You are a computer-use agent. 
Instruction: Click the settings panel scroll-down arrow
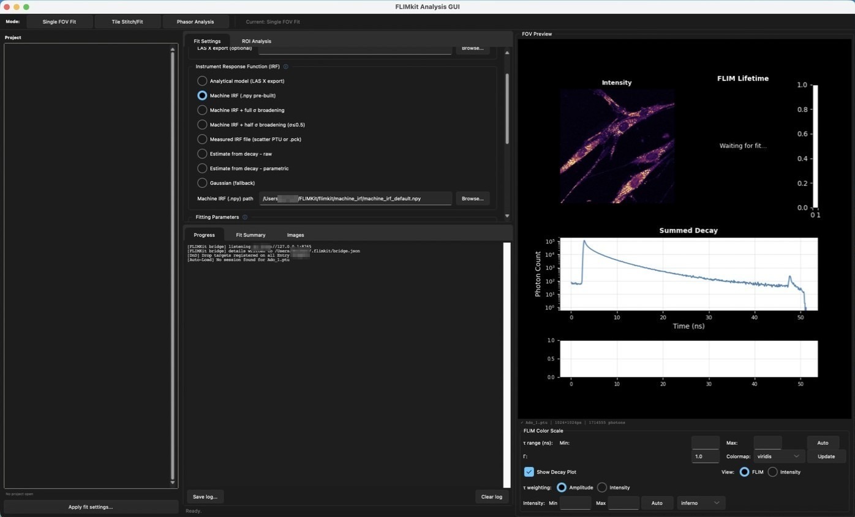(x=507, y=216)
